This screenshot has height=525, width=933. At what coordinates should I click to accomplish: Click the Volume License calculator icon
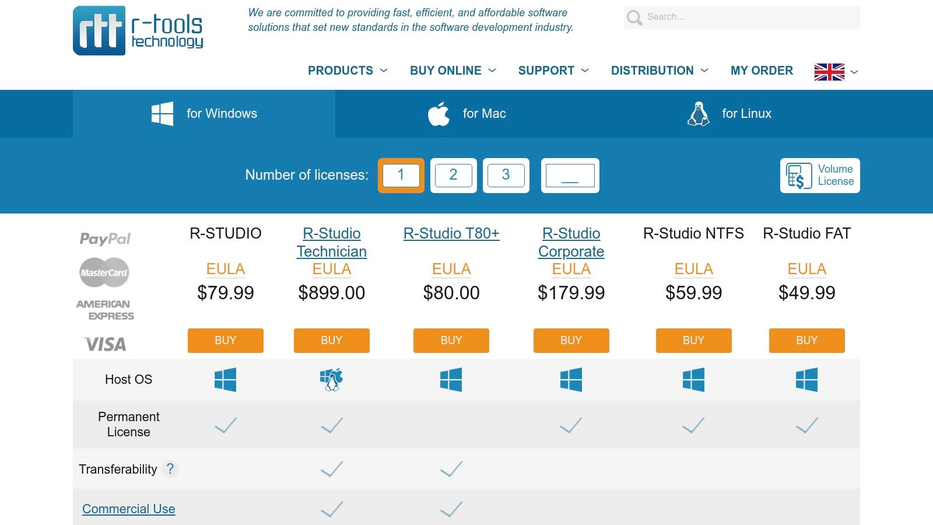pyautogui.click(x=798, y=176)
